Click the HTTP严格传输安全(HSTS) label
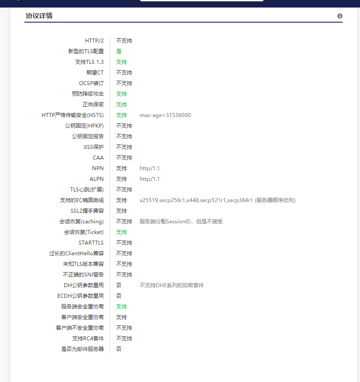This screenshot has width=360, height=382. point(73,115)
